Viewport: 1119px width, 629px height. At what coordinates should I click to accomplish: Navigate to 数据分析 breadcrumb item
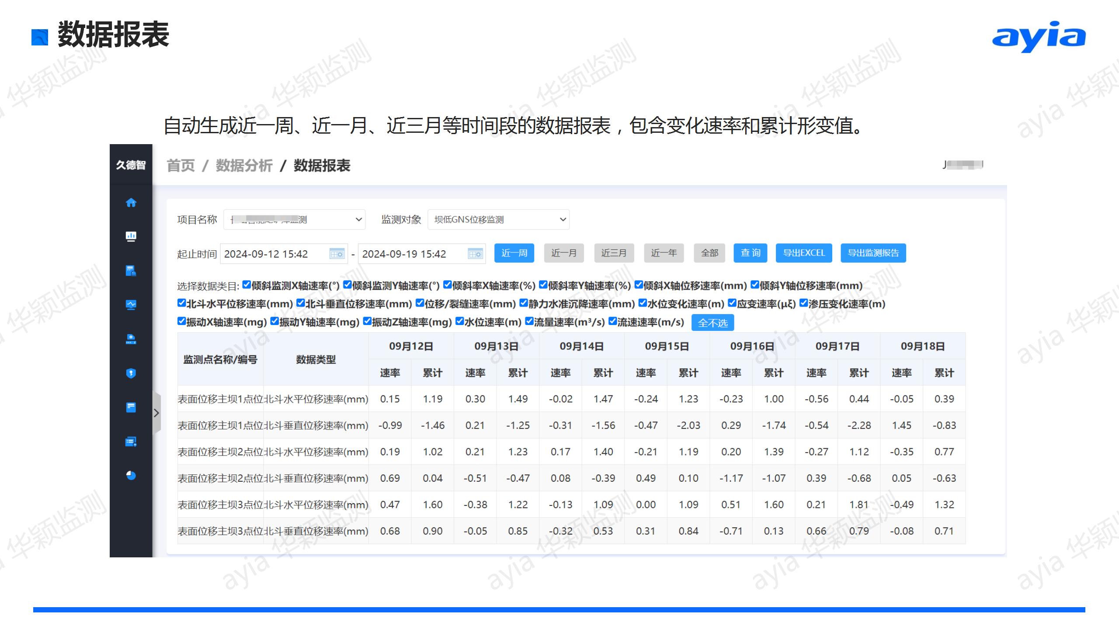(244, 165)
